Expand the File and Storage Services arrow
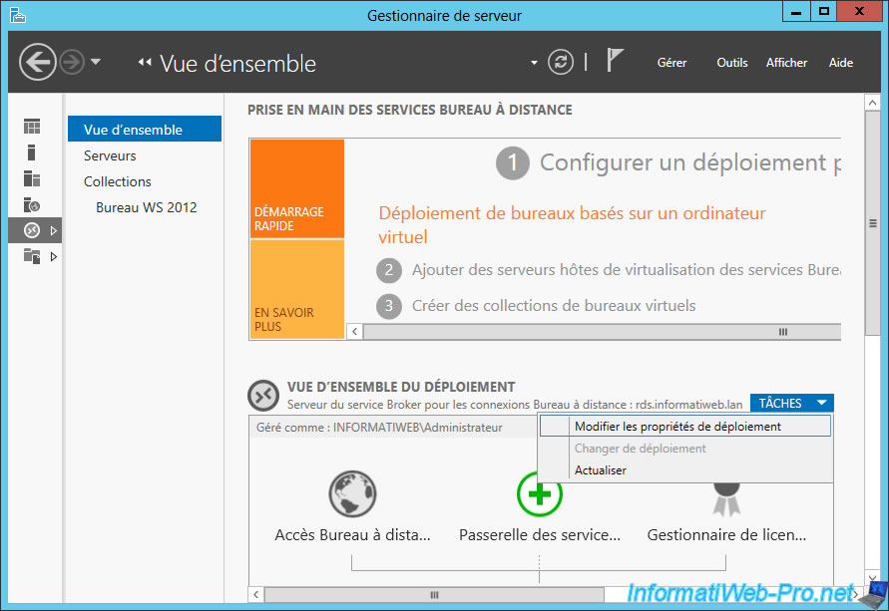 pos(54,256)
